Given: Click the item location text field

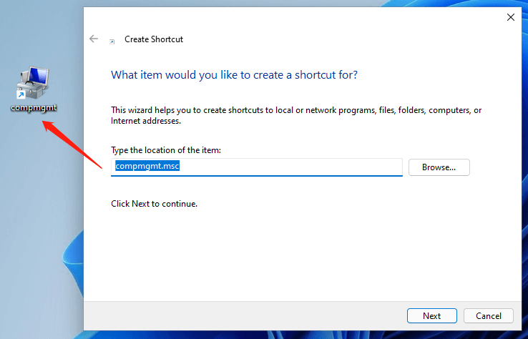Looking at the screenshot, I should point(257,167).
